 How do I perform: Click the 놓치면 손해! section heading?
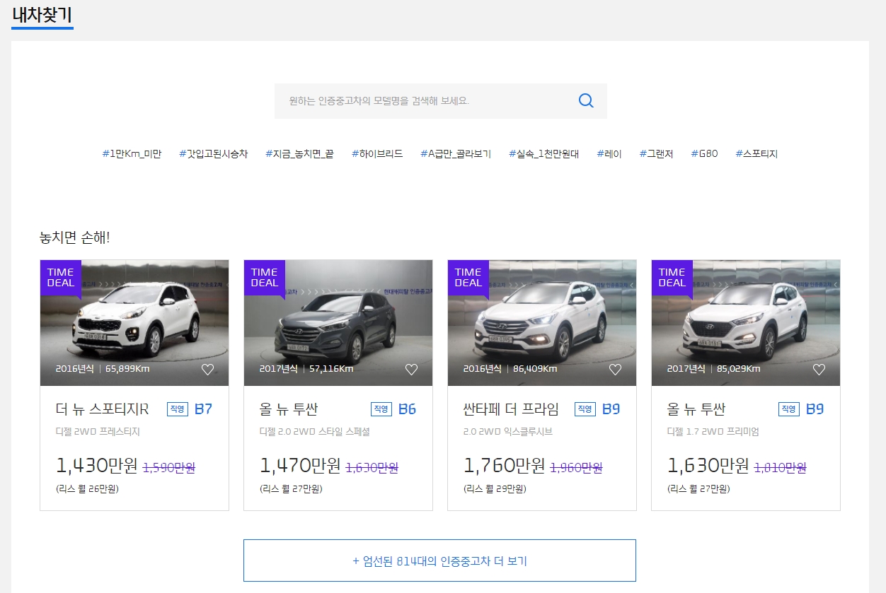tap(75, 238)
